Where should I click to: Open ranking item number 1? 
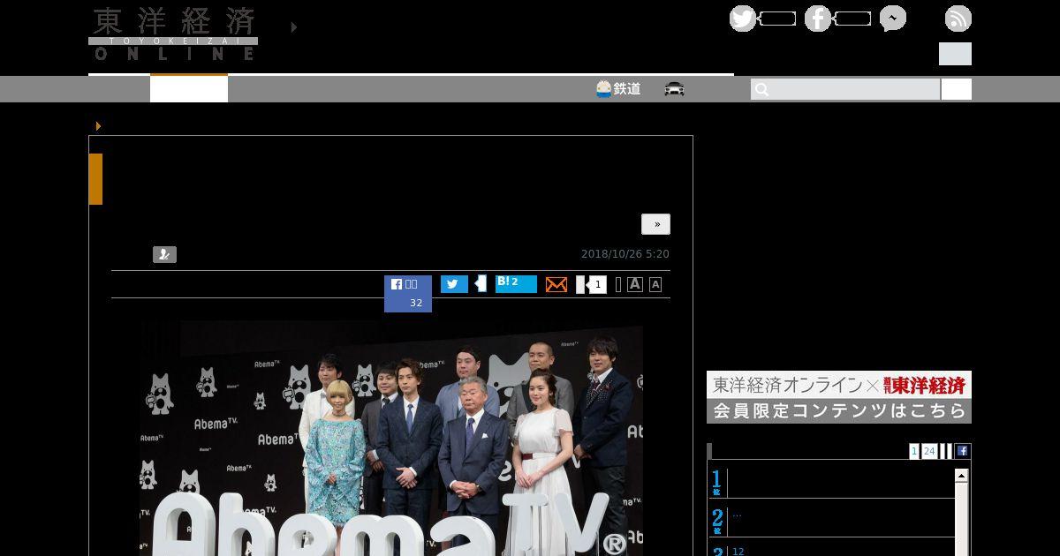830,483
